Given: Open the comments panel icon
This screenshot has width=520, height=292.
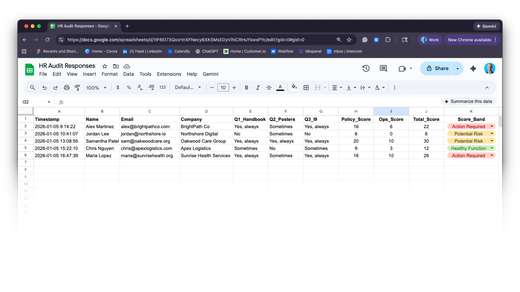Looking at the screenshot, I should click(x=383, y=68).
